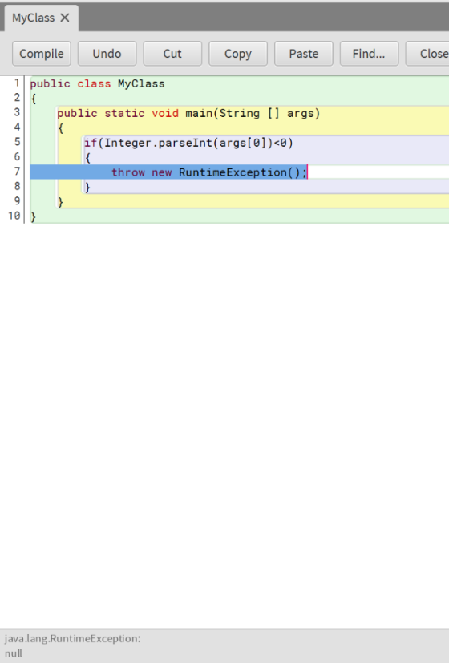This screenshot has width=449, height=663.
Task: Click the highlighted 'throw new RuntimeException();' line
Action: (x=209, y=172)
